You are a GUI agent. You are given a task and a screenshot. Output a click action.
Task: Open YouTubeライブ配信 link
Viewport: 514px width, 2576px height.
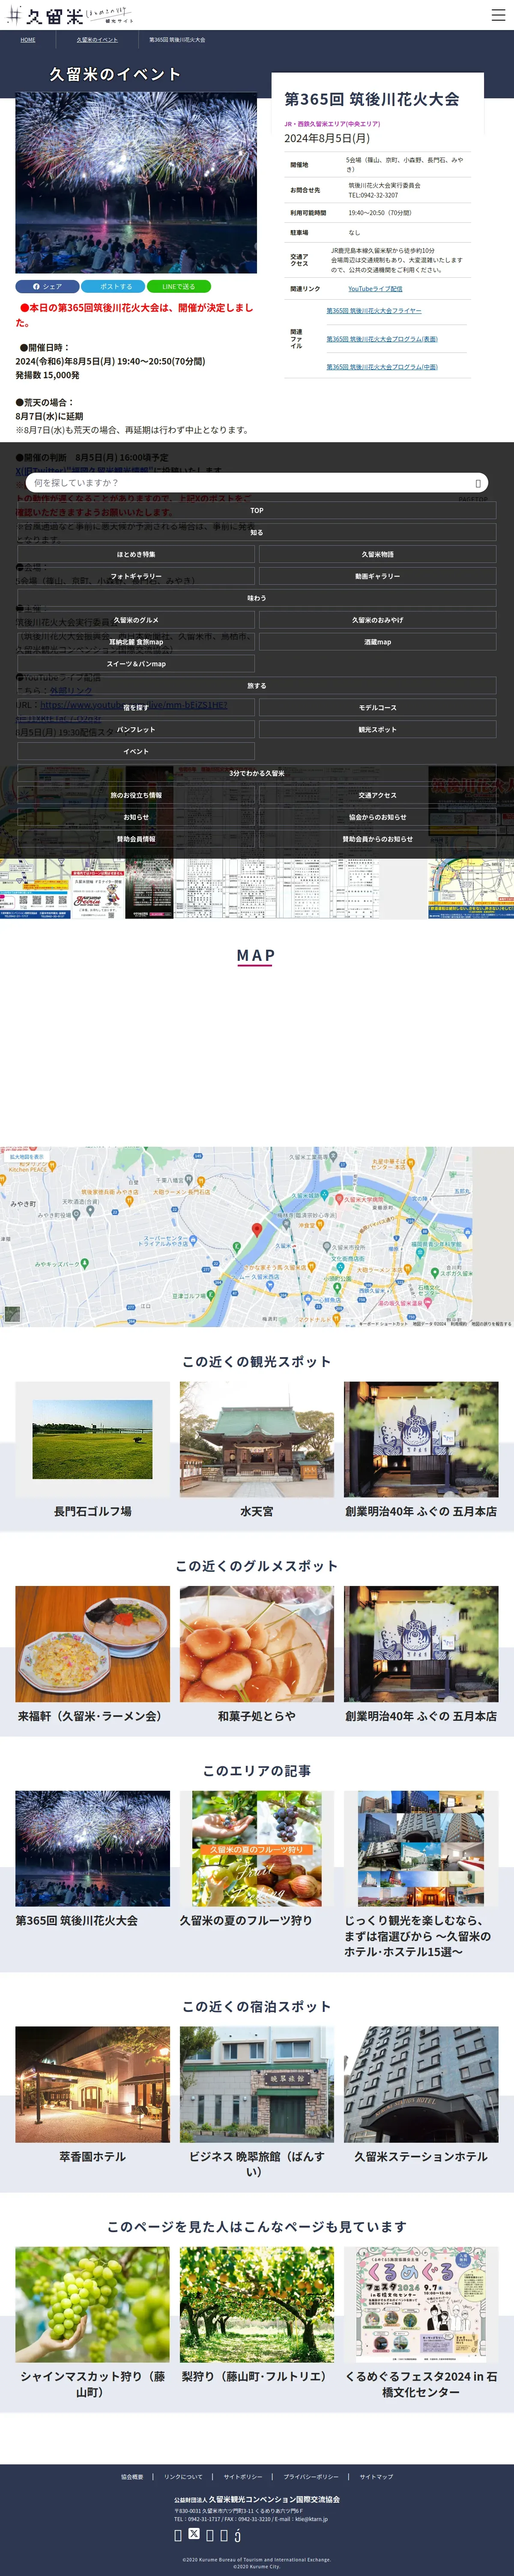click(x=375, y=288)
